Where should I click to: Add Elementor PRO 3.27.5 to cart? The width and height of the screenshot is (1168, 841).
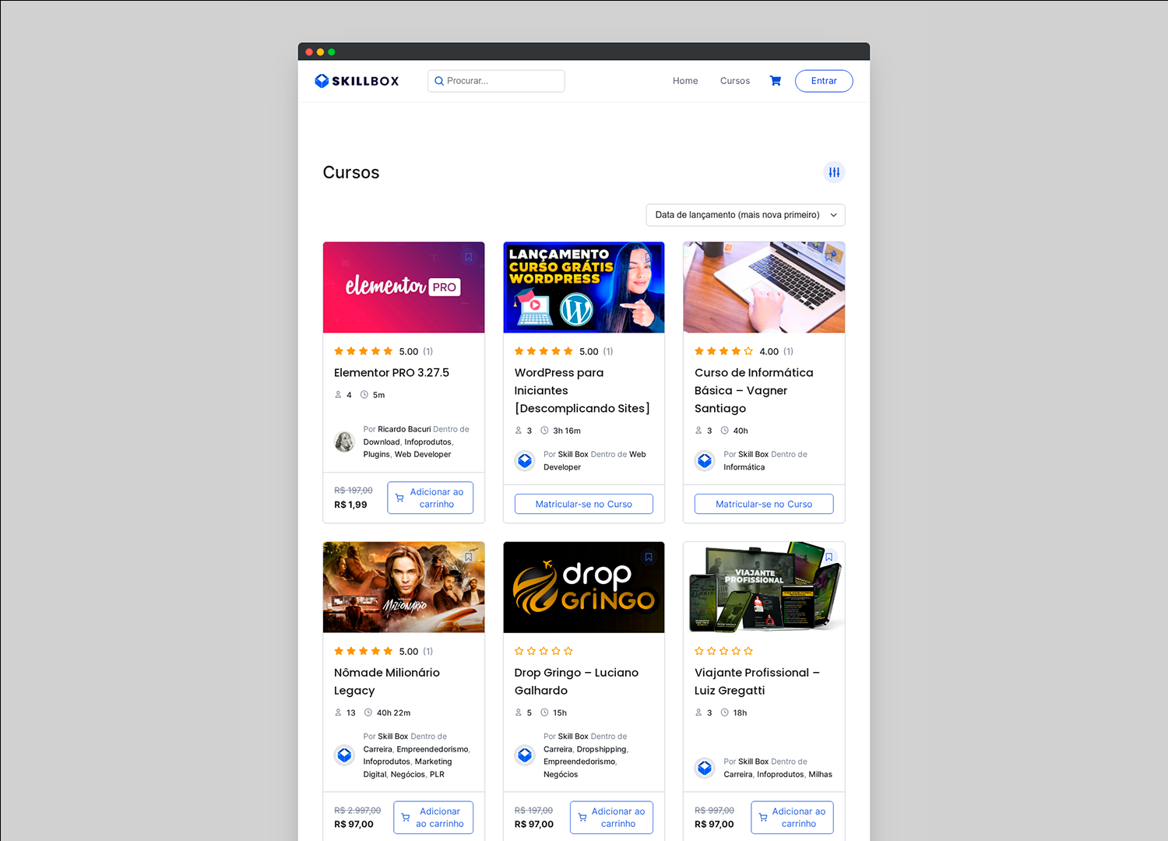point(431,498)
